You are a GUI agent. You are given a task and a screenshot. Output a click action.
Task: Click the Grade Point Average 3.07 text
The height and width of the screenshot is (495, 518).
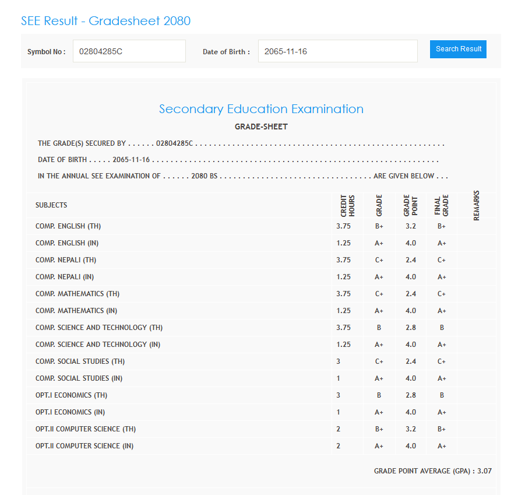(432, 471)
